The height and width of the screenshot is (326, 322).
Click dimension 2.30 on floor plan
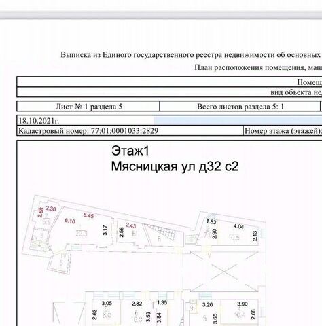tap(51, 209)
